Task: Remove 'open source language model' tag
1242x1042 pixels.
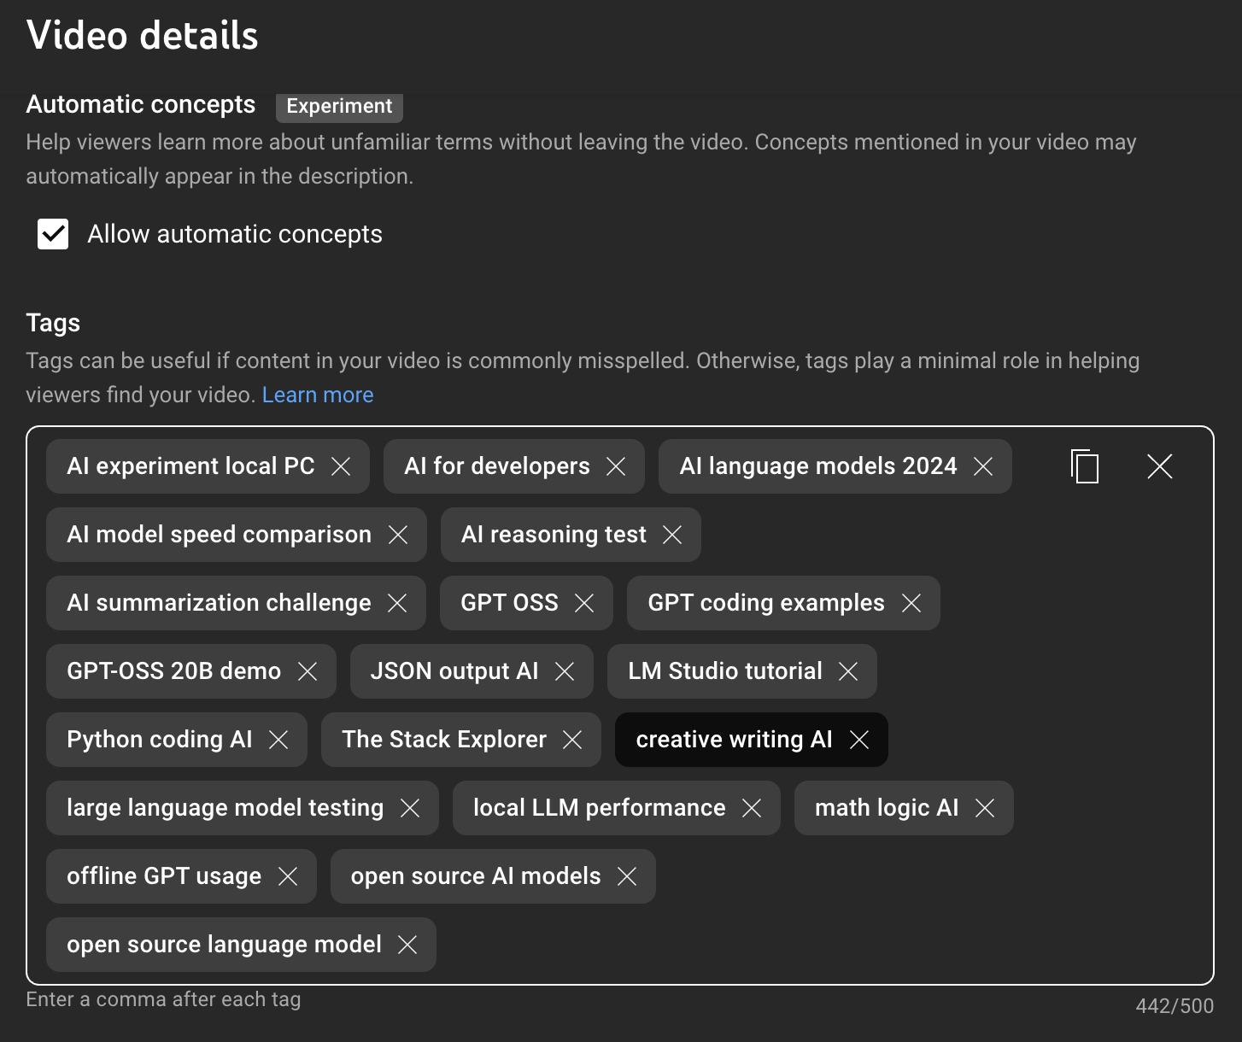Action: coord(407,945)
